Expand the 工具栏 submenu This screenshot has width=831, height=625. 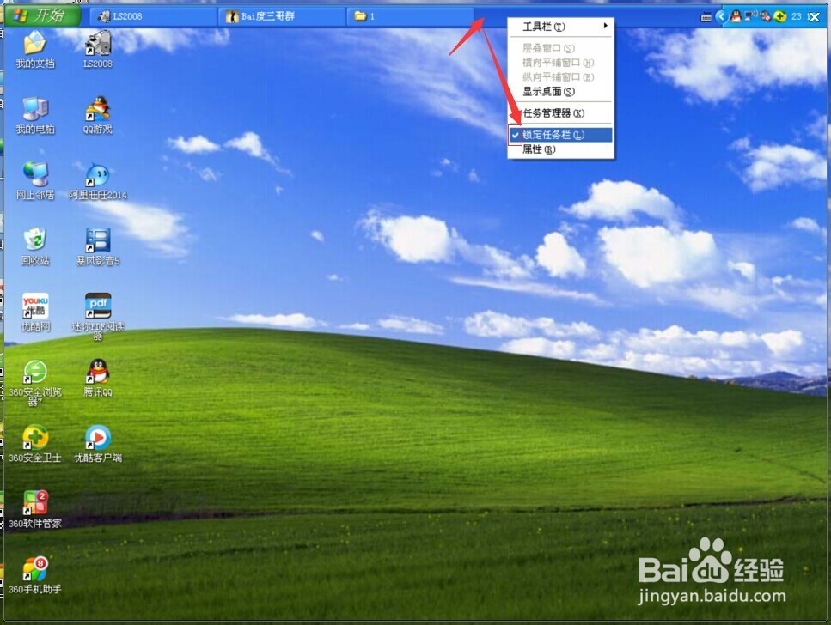pos(560,27)
